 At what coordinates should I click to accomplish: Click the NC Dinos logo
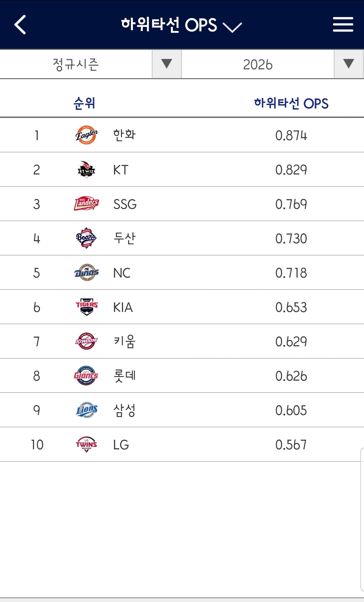pos(86,273)
